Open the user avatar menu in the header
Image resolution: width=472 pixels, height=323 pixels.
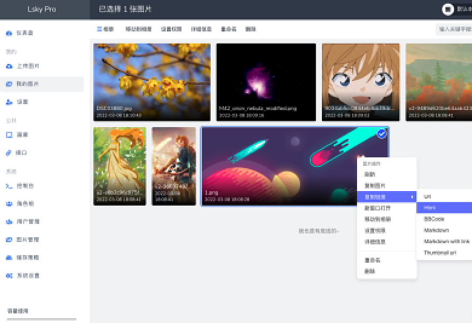pos(449,8)
